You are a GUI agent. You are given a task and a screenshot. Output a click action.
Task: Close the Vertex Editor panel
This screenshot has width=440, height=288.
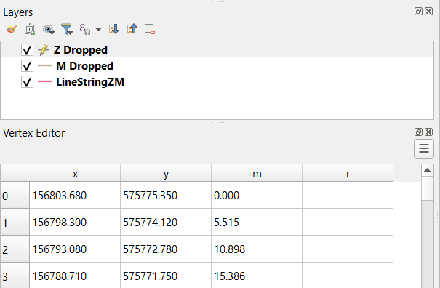(429, 132)
